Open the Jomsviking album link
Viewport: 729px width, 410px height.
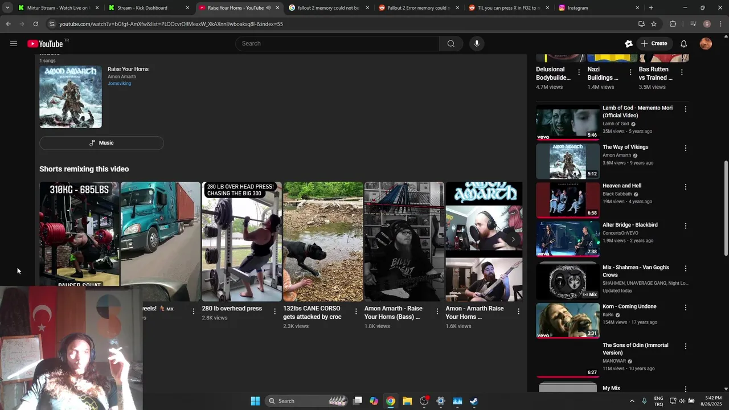(x=119, y=84)
